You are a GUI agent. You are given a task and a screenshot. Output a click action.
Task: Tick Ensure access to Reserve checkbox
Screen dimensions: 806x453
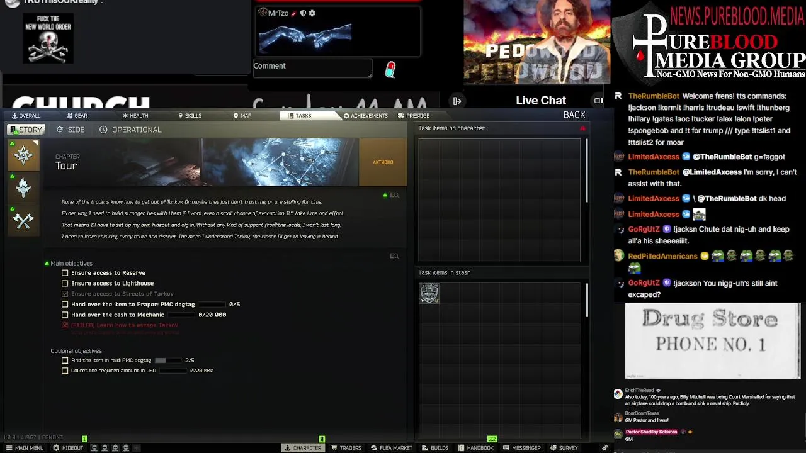pyautogui.click(x=65, y=273)
